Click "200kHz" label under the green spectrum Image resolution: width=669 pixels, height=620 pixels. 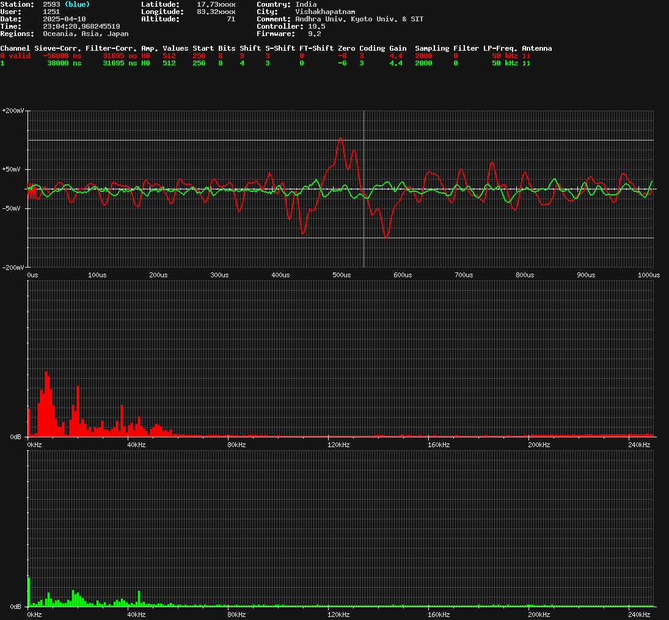click(539, 615)
